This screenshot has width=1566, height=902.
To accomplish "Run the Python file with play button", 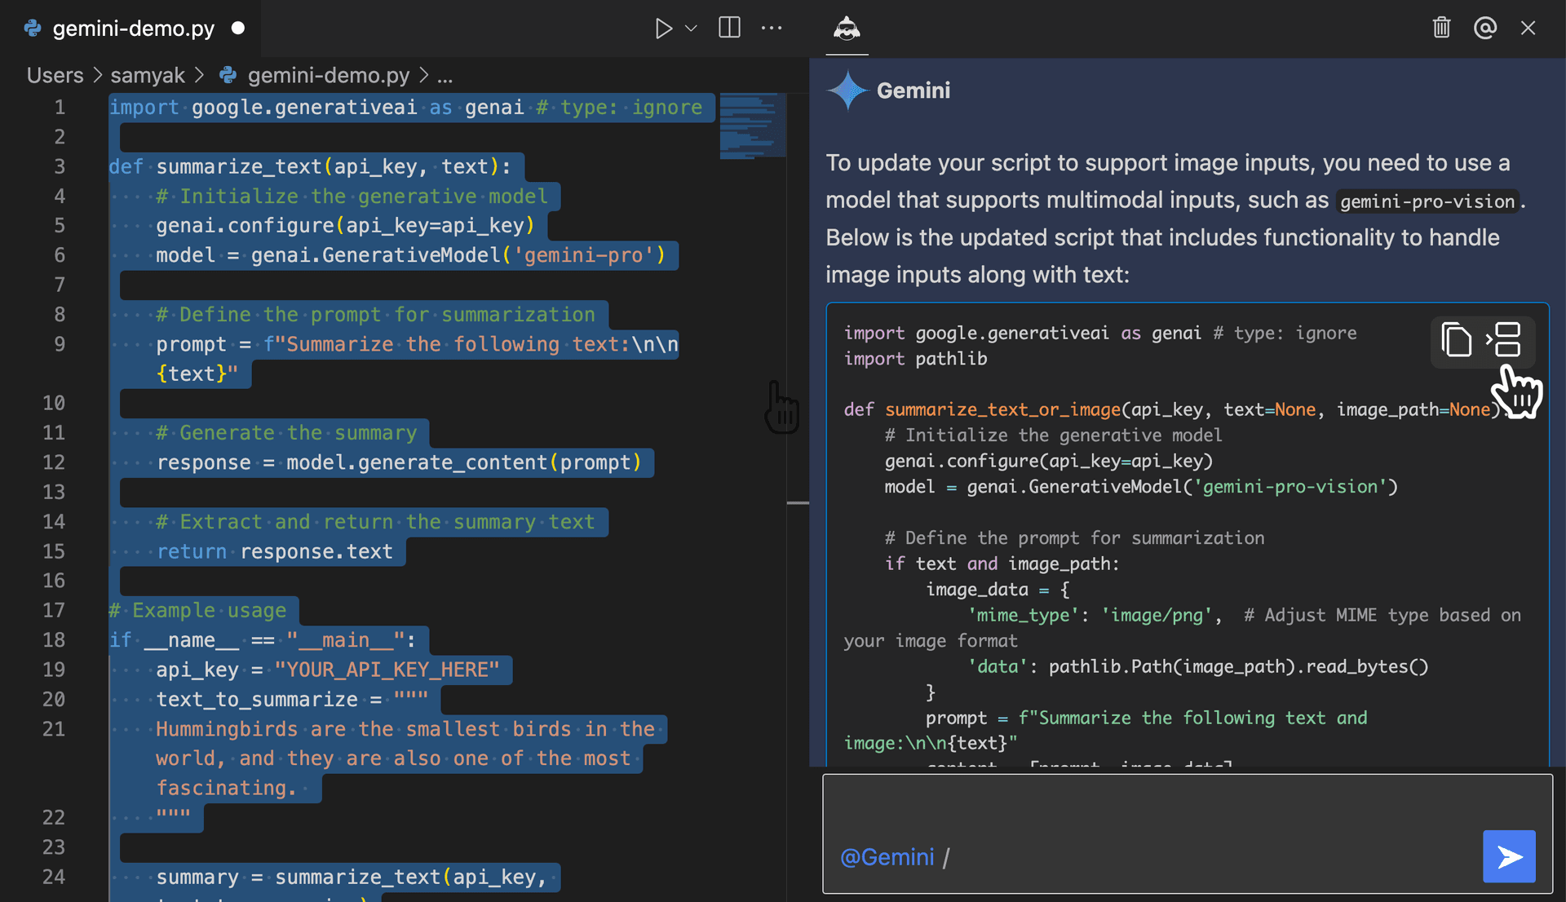I will pos(663,29).
